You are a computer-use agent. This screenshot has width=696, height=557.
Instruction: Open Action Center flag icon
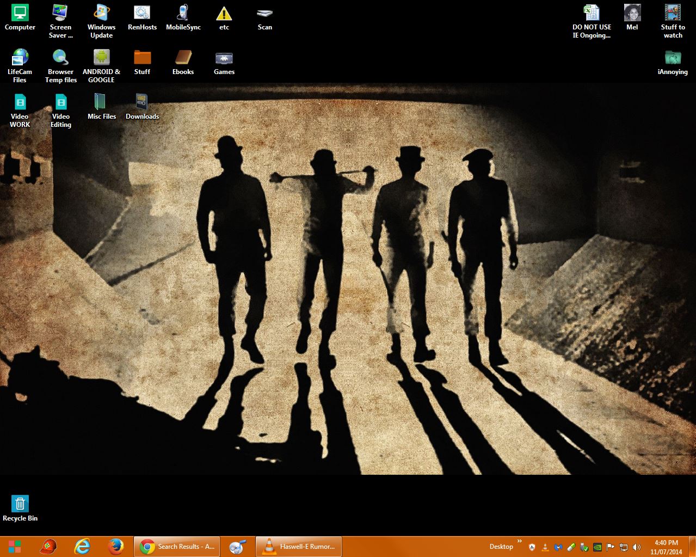pos(611,547)
